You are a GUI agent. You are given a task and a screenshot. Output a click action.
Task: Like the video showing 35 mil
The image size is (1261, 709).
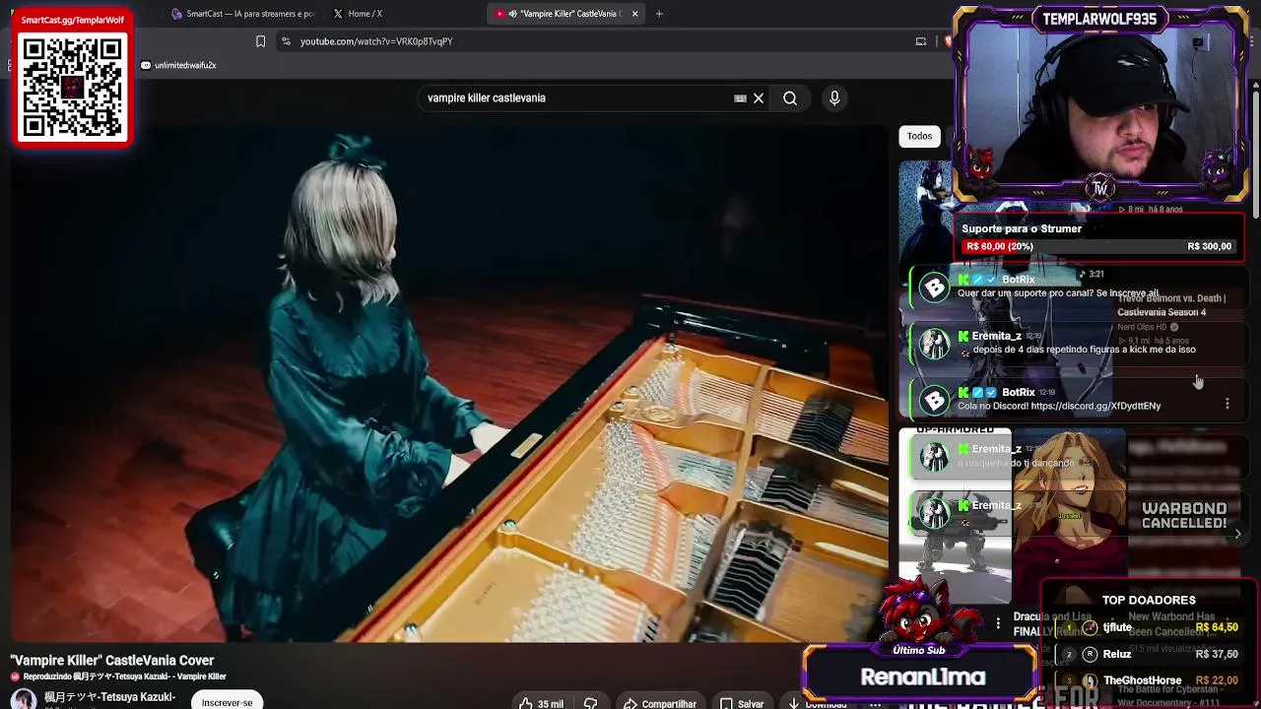(541, 703)
